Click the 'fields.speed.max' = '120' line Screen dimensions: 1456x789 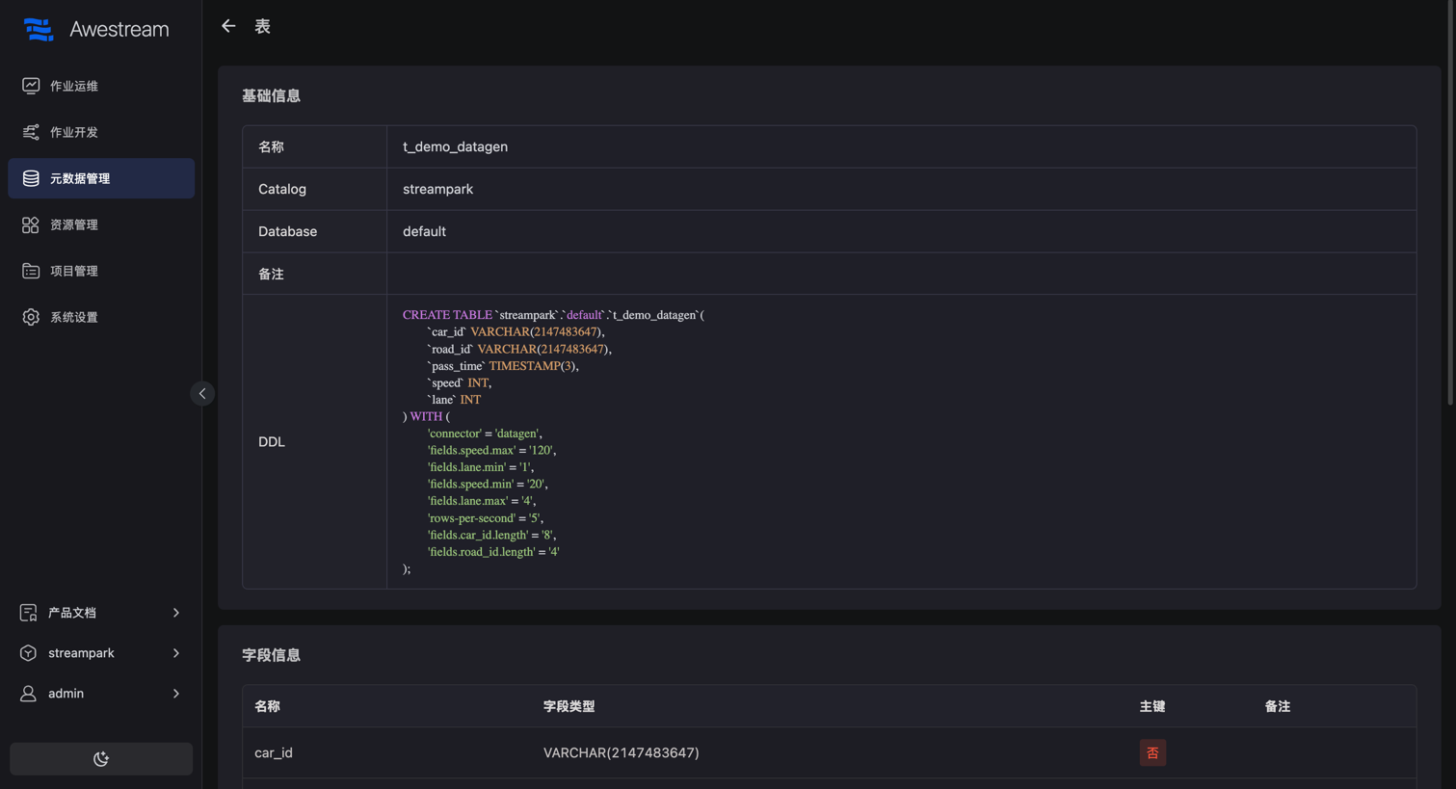click(491, 450)
